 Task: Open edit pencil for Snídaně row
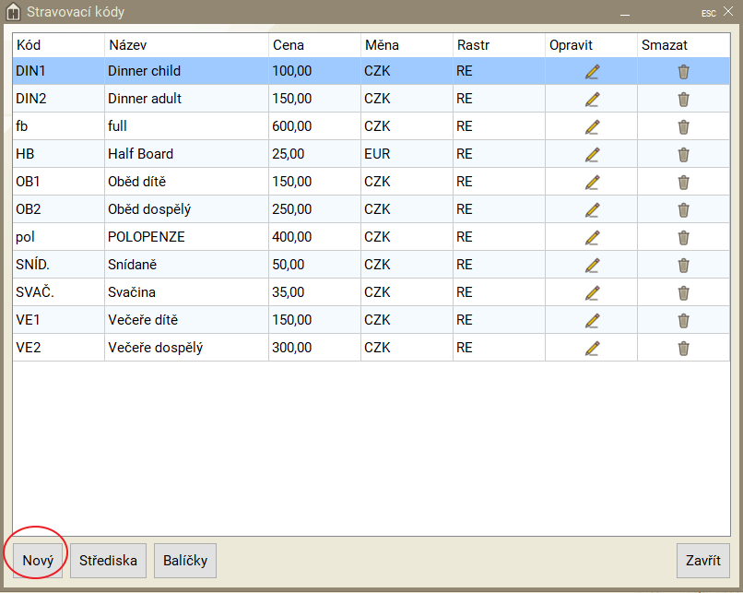pos(592,266)
